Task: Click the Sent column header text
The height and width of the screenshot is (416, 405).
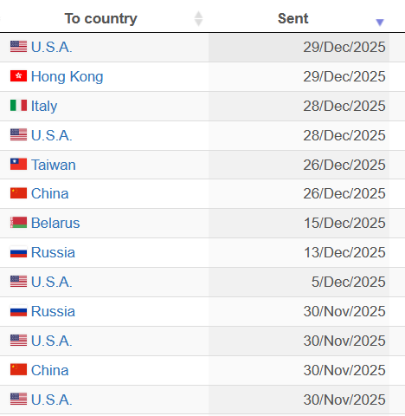Action: tap(292, 18)
